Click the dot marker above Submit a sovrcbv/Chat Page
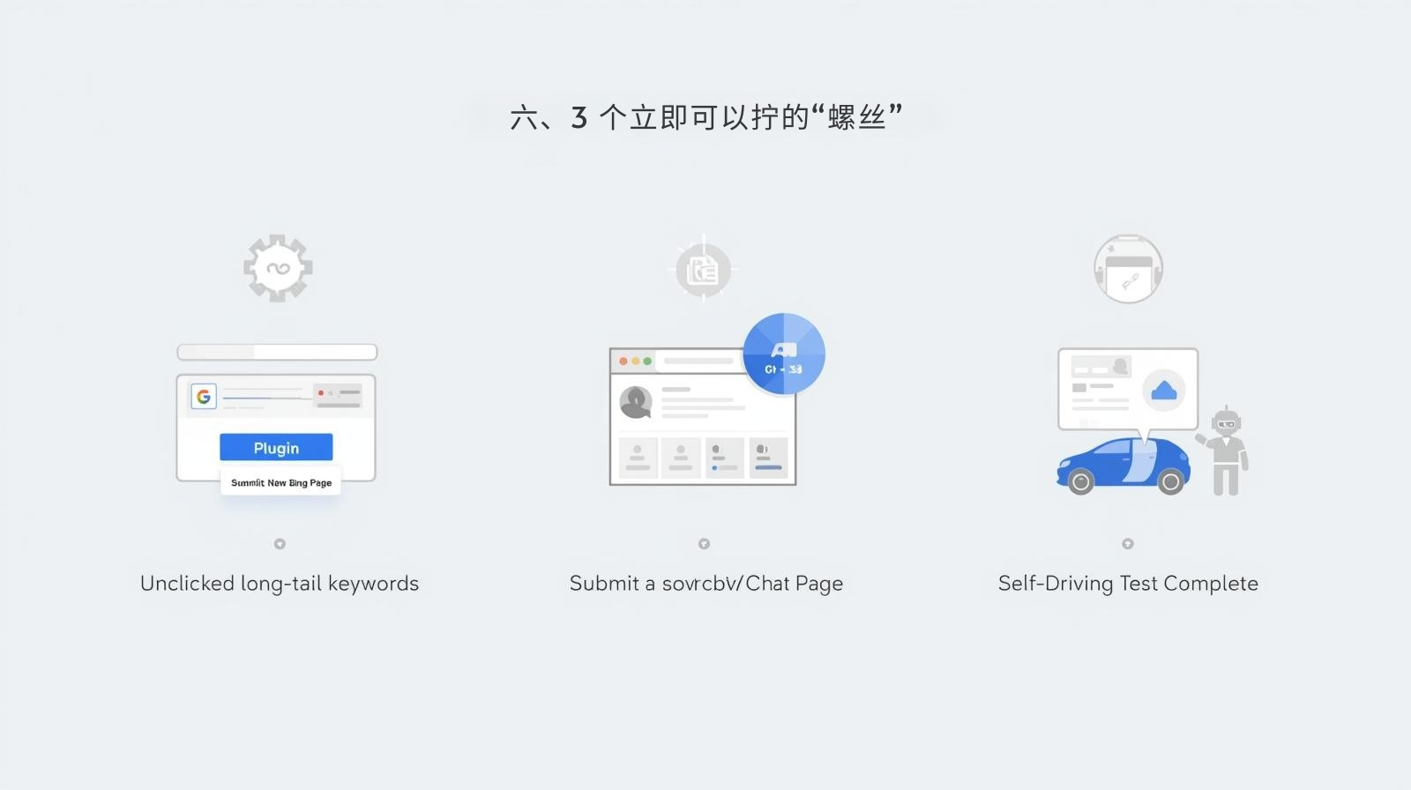The image size is (1411, 790). coord(704,544)
